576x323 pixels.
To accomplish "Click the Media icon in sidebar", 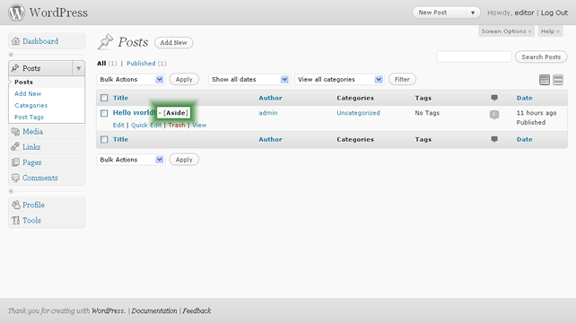I will (15, 132).
